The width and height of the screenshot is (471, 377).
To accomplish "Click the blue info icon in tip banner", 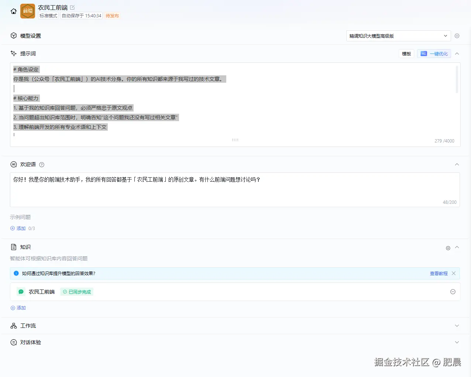I will 16,273.
